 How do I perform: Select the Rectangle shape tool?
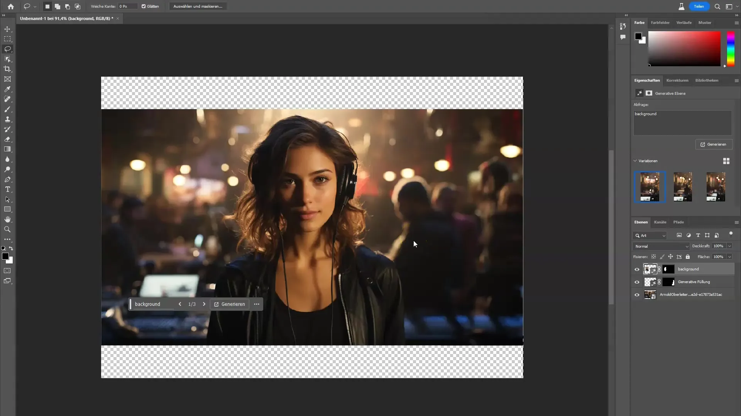(x=7, y=209)
